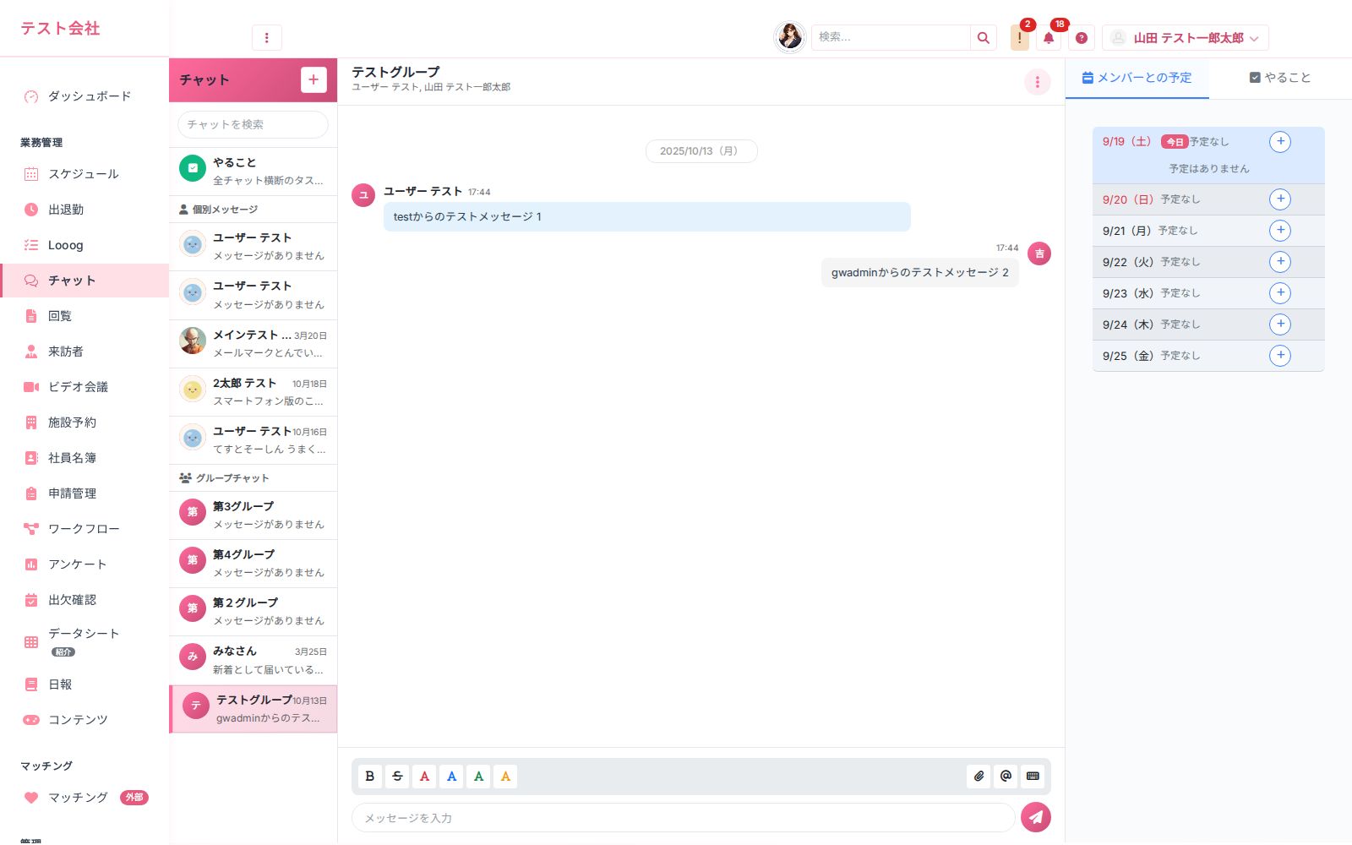Open the Looog sidebar item
This screenshot has height=845, width=1352.
(x=84, y=245)
